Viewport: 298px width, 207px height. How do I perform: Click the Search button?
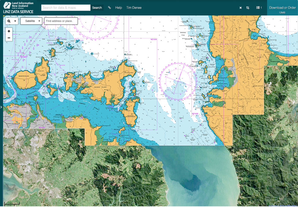97,7
